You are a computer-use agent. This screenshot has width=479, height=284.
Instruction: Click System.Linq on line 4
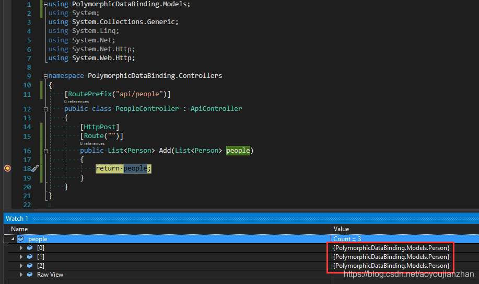94,31
